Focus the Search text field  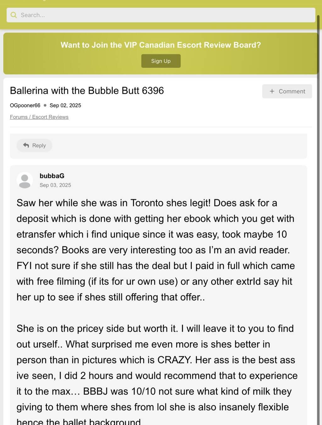click(x=164, y=15)
